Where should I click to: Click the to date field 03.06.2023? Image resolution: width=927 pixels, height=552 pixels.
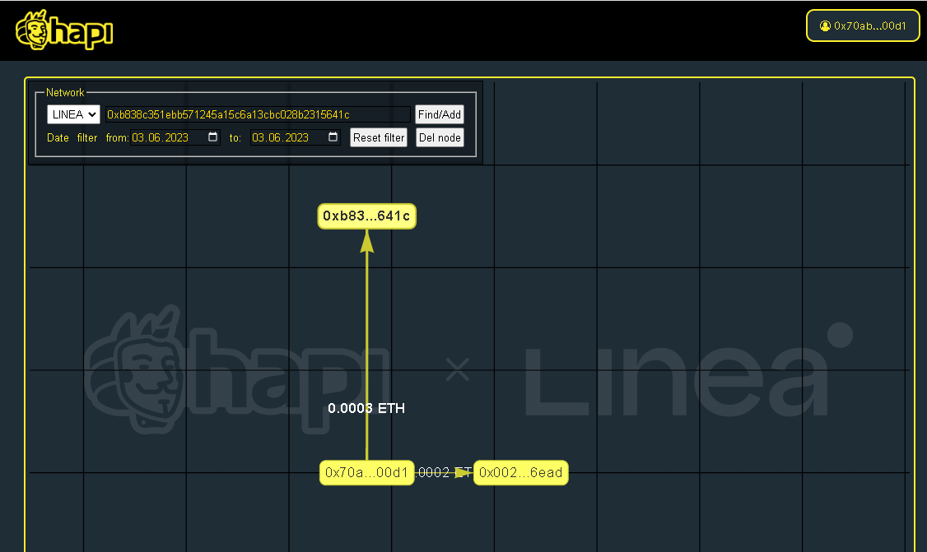click(295, 137)
